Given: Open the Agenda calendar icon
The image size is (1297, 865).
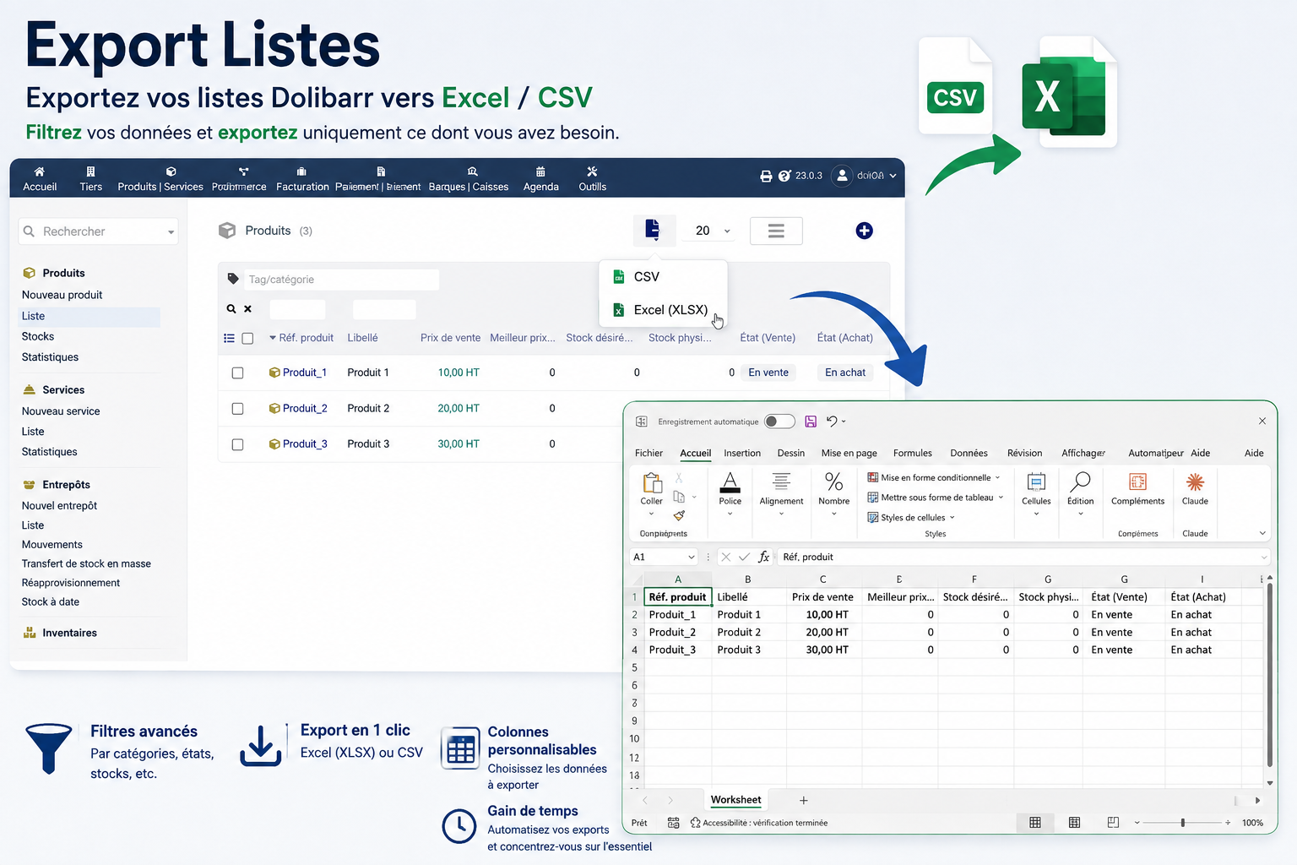Looking at the screenshot, I should click(540, 171).
